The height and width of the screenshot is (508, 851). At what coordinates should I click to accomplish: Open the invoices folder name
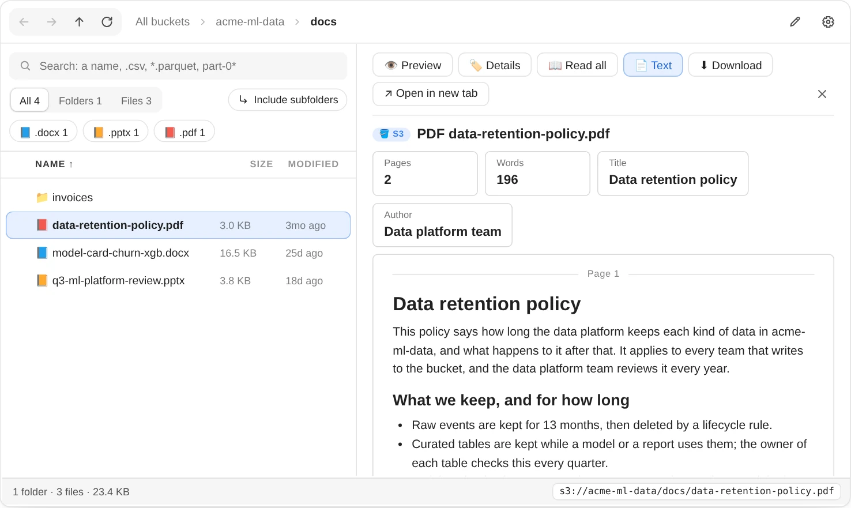(73, 198)
